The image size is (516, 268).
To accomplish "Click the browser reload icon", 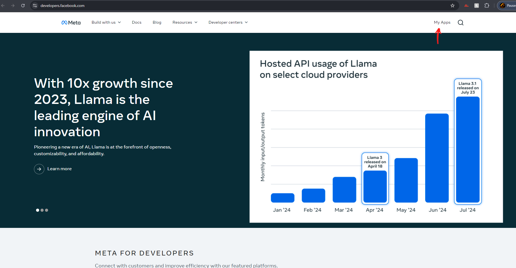I will pyautogui.click(x=23, y=6).
